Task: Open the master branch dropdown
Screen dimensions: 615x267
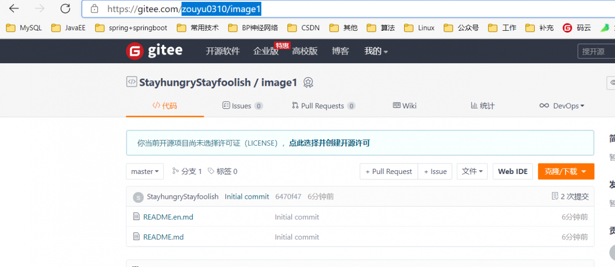Action: [145, 172]
